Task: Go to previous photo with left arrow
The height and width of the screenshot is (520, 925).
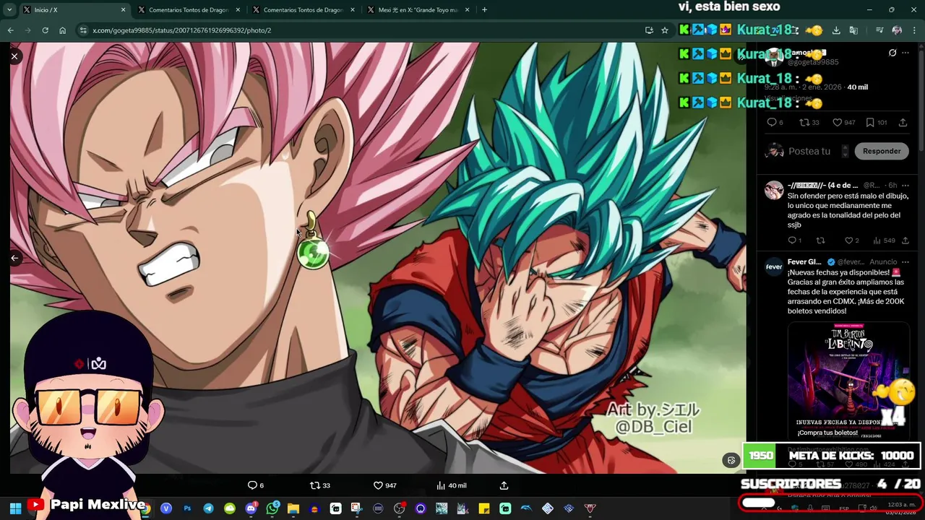Action: (x=14, y=258)
